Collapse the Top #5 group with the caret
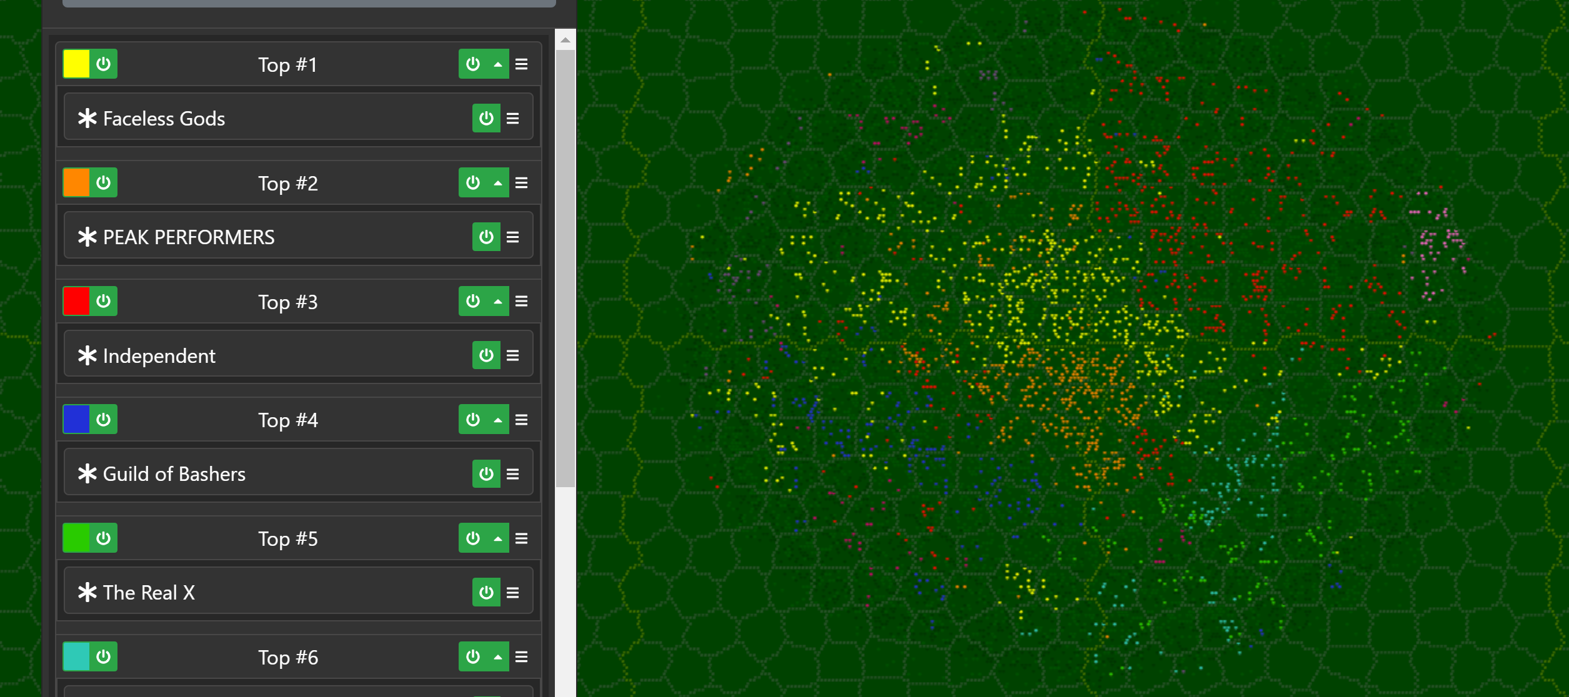This screenshot has width=1569, height=697. [498, 538]
